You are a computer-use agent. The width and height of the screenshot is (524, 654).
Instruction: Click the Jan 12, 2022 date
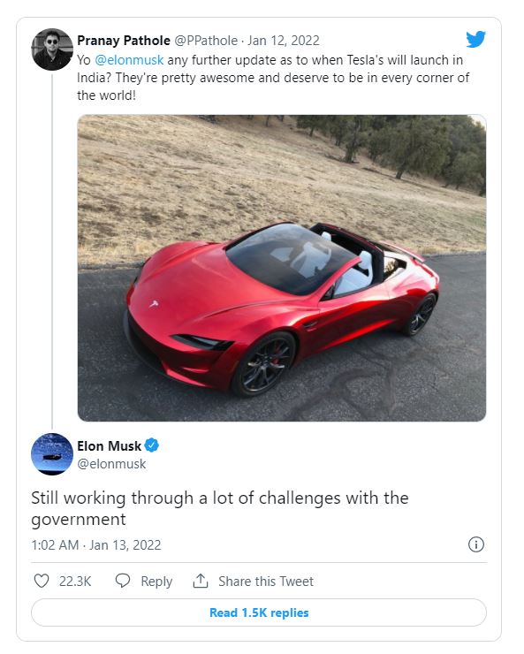284,41
